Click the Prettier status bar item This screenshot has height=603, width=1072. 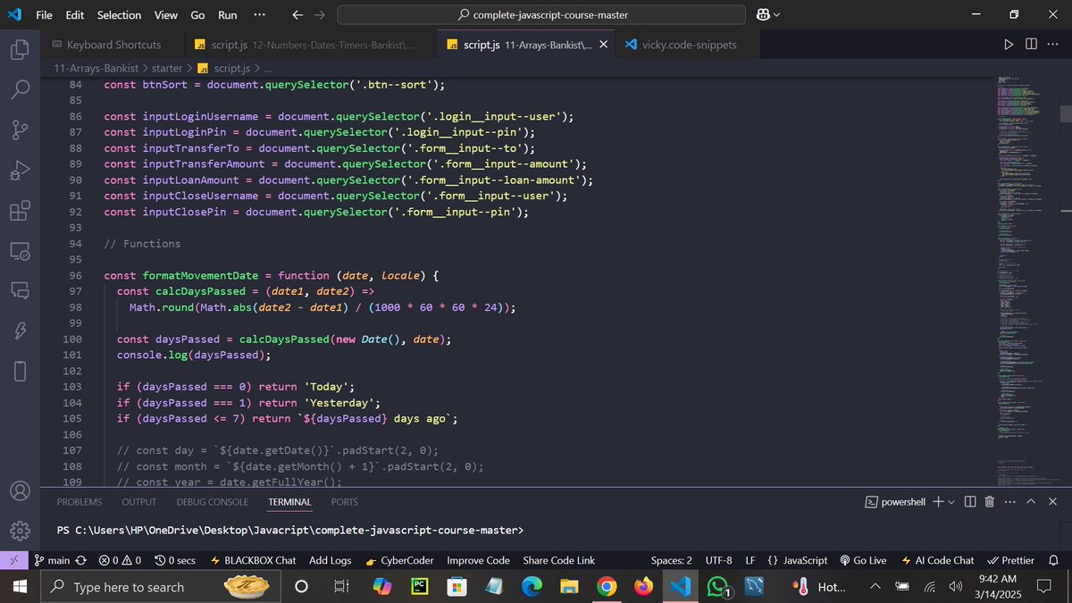[1009, 560]
